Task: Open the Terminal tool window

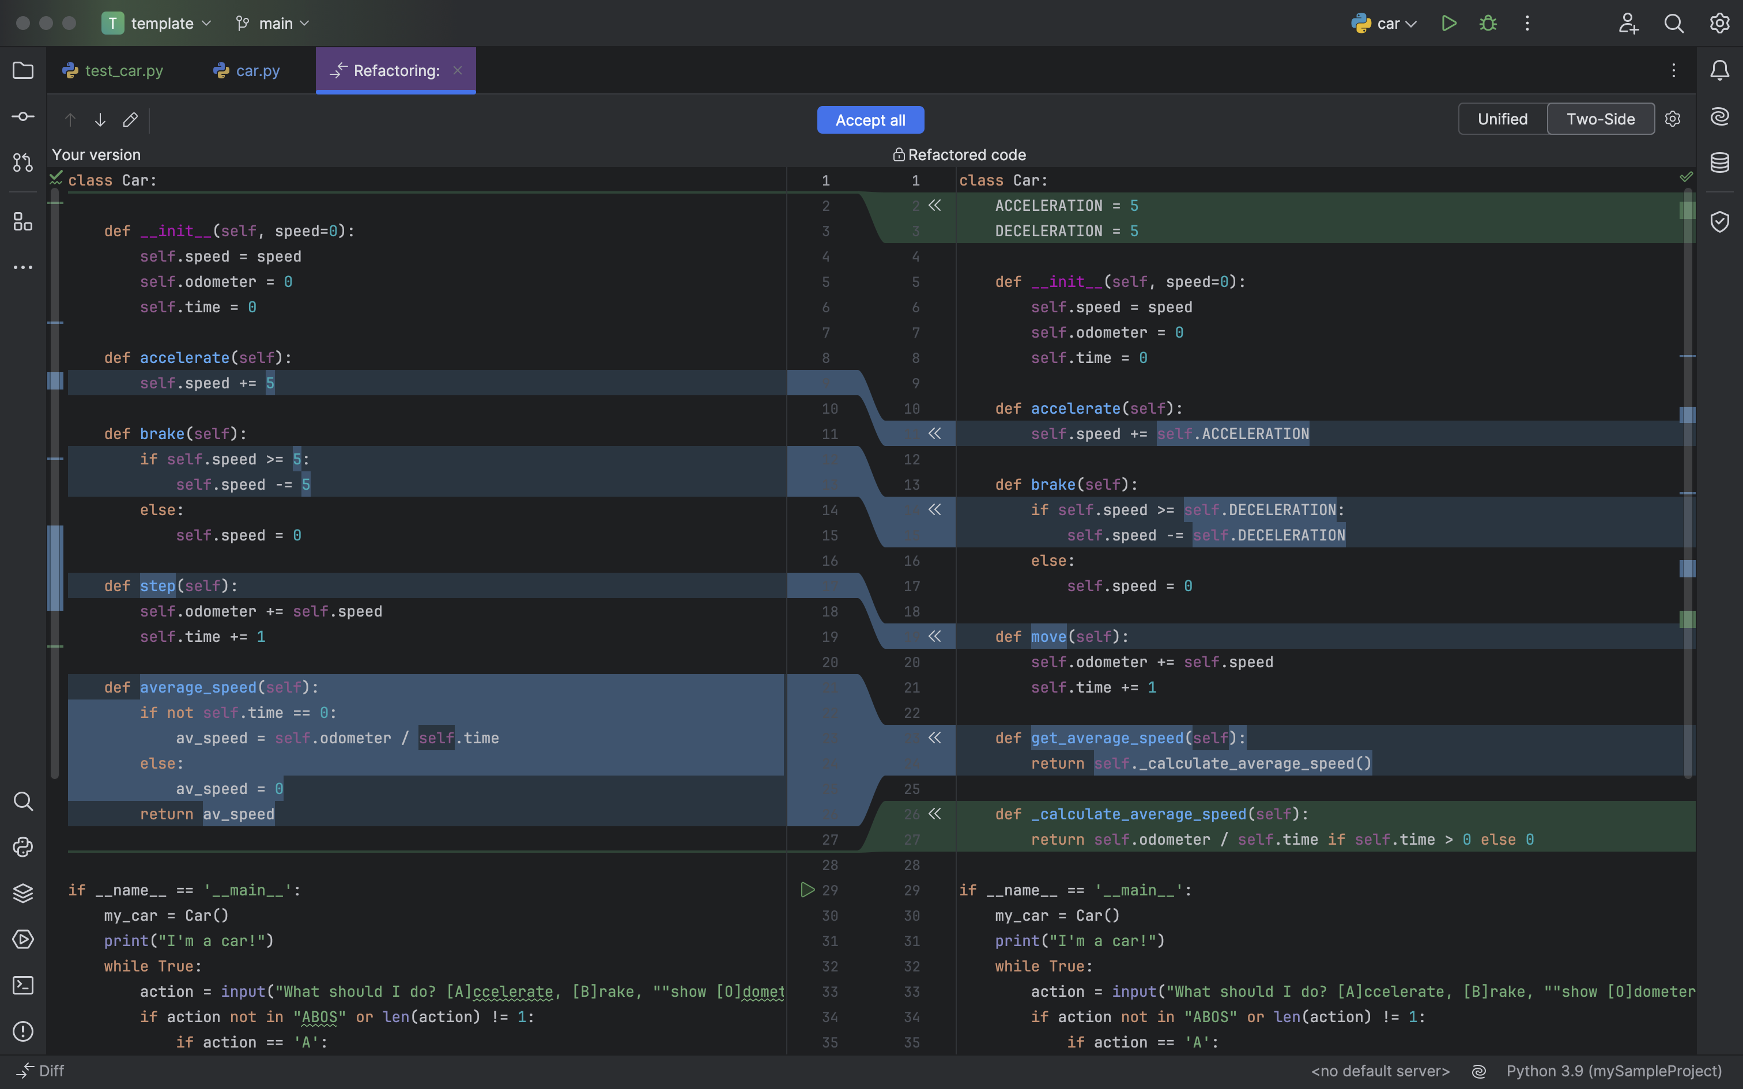Action: click(x=23, y=985)
